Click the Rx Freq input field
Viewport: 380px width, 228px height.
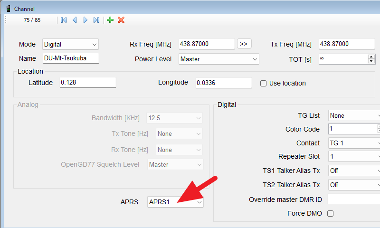click(x=207, y=44)
